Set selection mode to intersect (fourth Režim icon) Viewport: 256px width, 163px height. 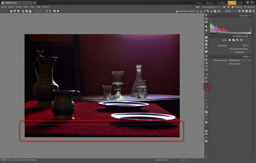(x=241, y=40)
